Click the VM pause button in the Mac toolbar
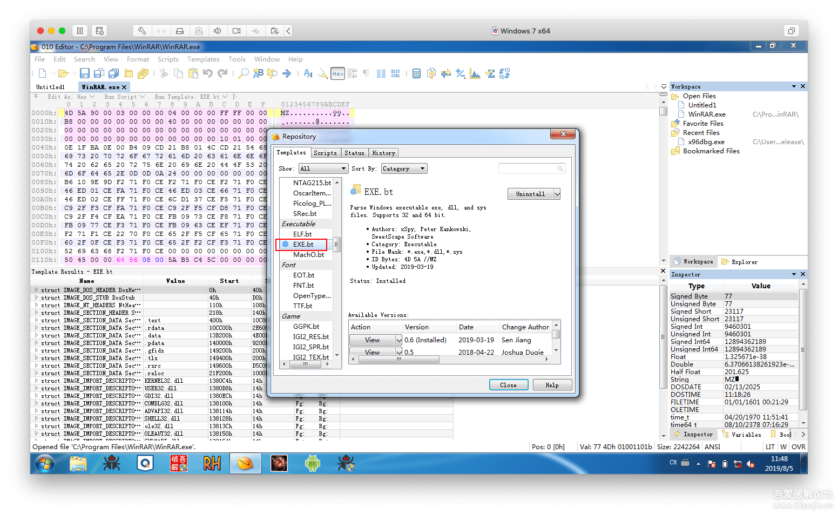Screen dimensions: 838x514 [x=80, y=31]
